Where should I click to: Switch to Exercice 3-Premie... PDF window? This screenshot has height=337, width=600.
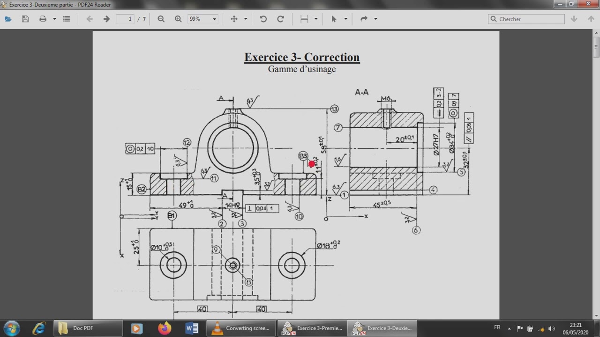[x=312, y=328]
